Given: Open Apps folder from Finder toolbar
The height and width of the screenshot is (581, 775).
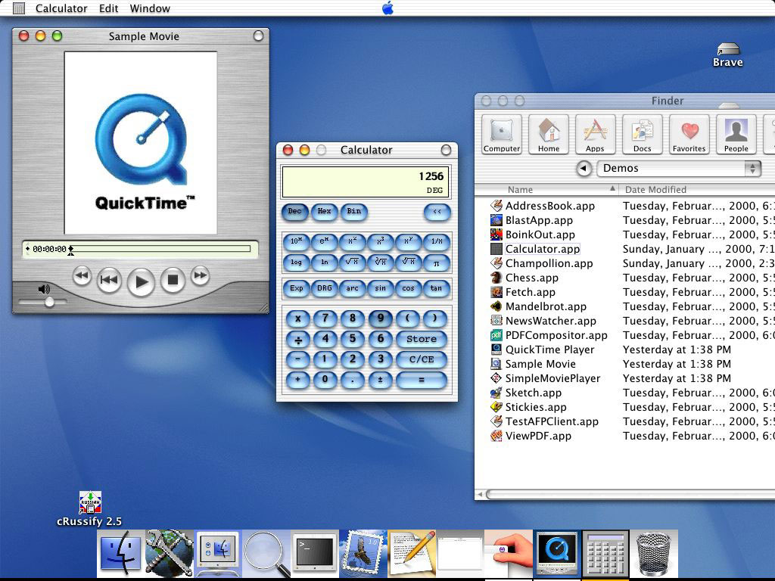Looking at the screenshot, I should click(595, 135).
